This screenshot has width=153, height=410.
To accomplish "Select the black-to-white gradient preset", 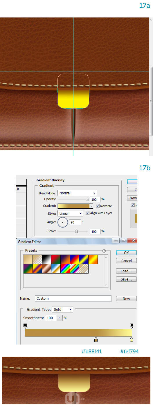I will coord(46,260).
